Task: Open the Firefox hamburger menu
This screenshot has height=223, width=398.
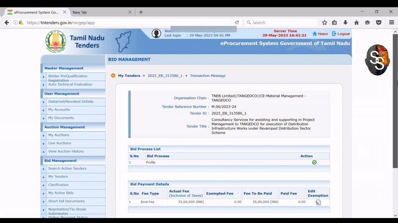Action: [392, 23]
